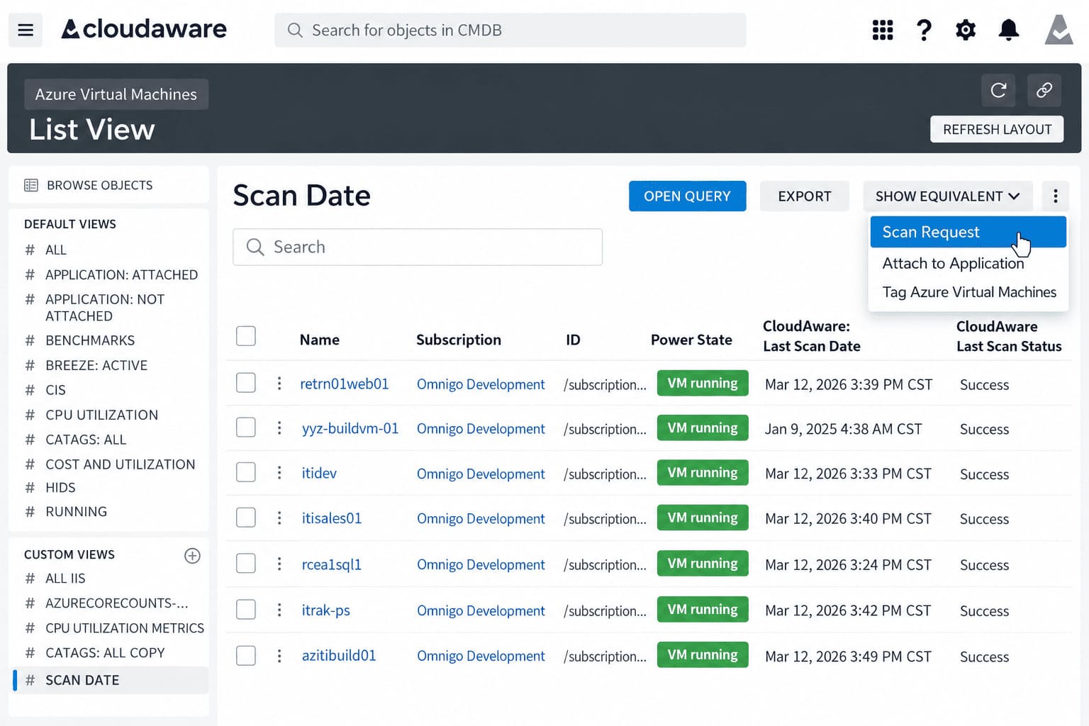Open Omnigo Development link for itidev row
This screenshot has height=726, width=1089.
click(481, 474)
